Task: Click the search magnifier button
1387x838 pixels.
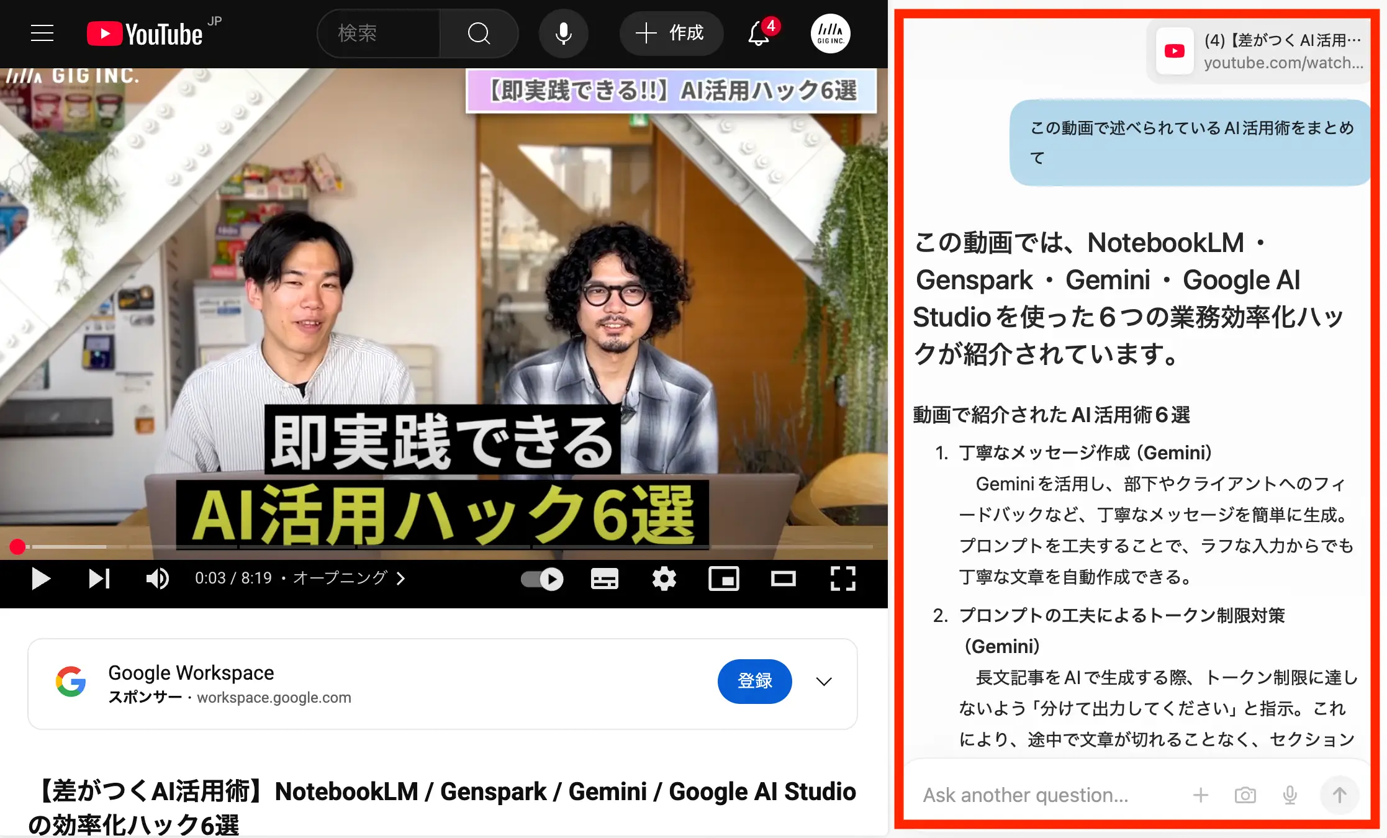Action: 479,33
